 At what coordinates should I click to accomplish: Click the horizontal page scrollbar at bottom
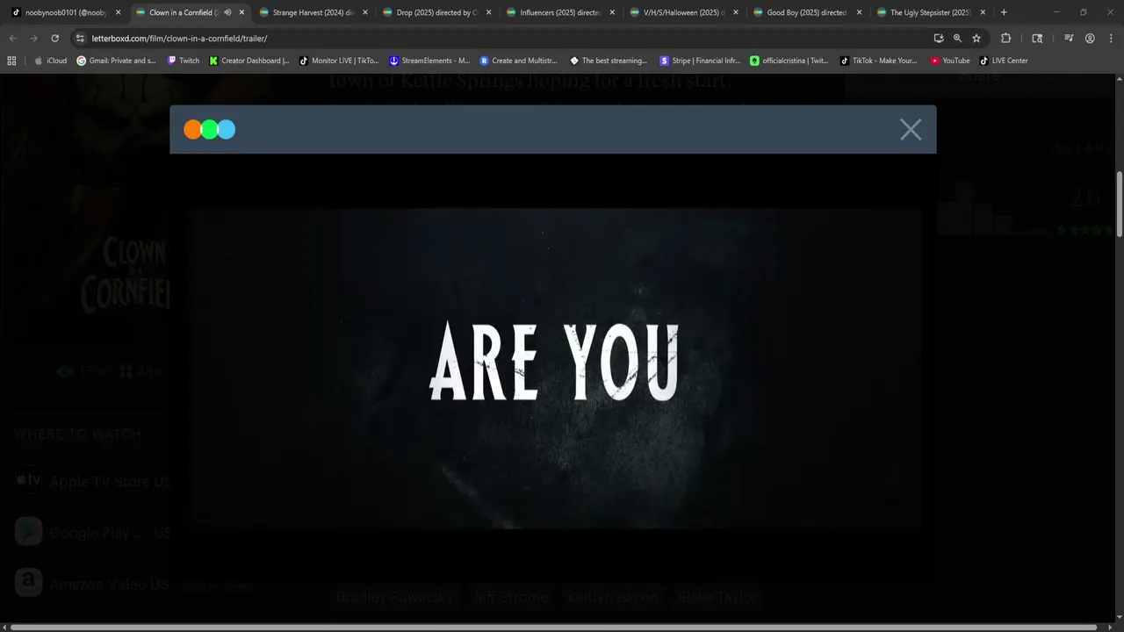553,628
